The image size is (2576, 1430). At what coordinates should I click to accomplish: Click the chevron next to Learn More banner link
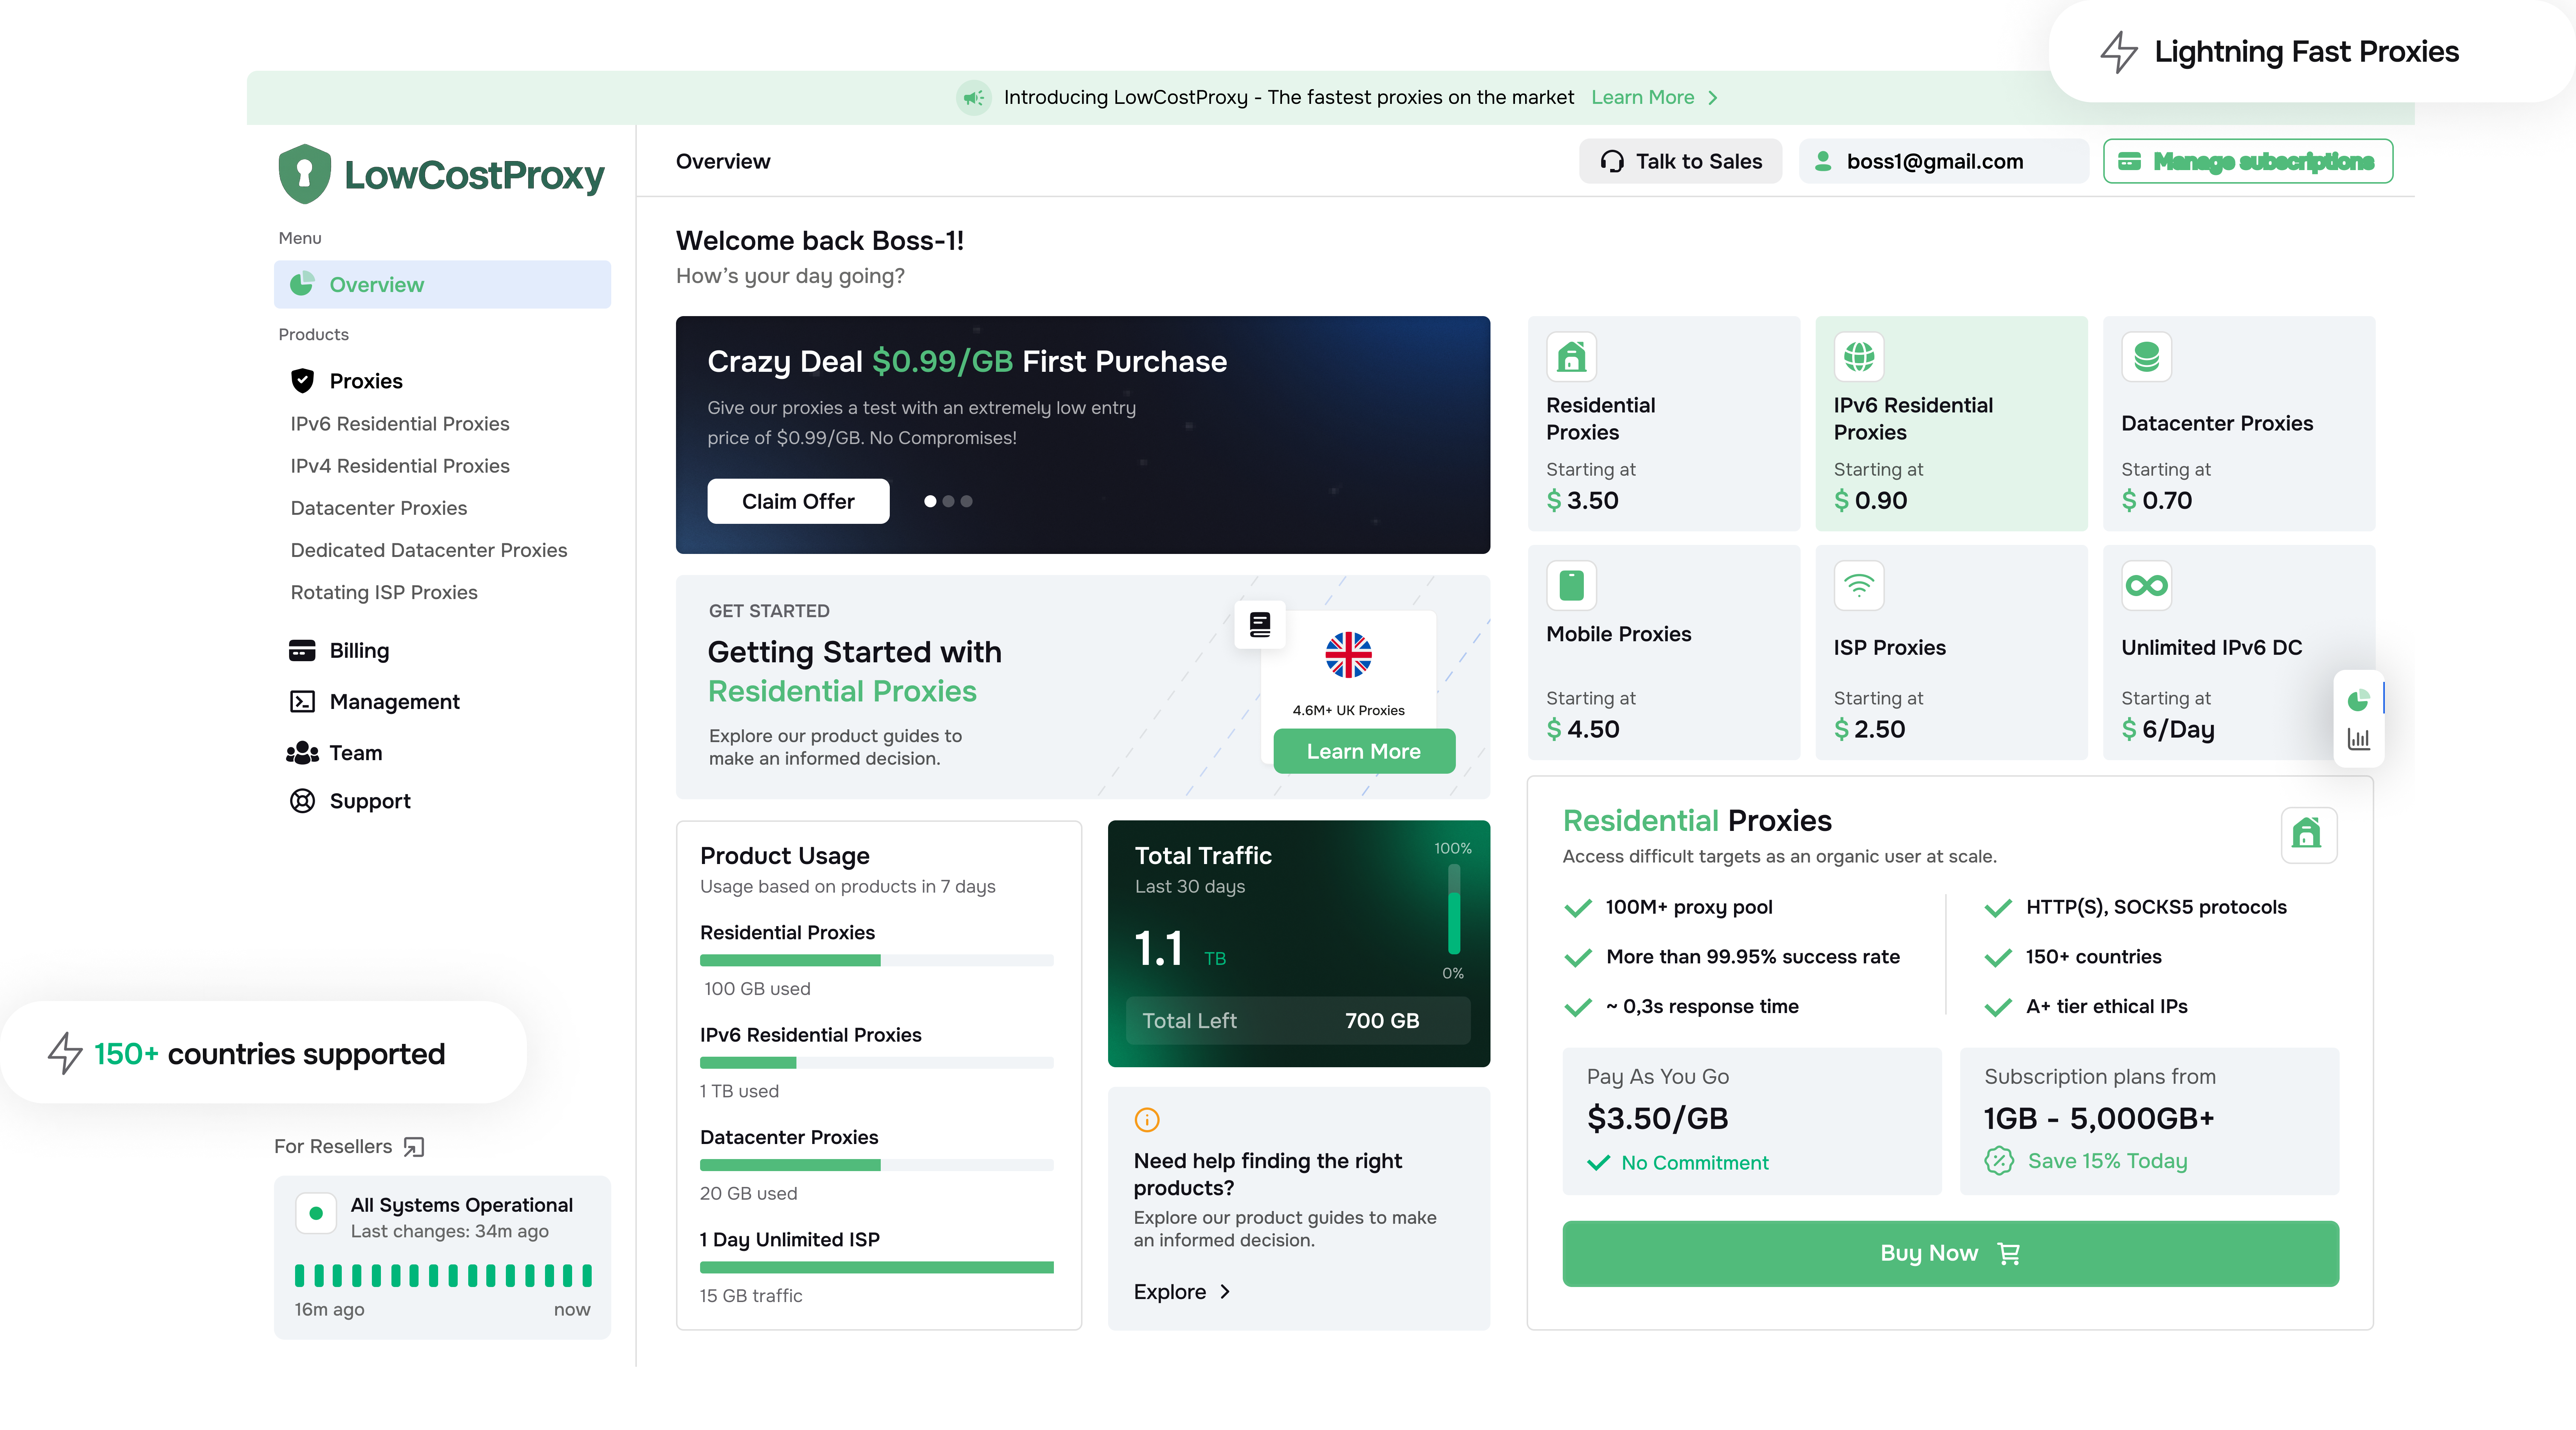pos(1713,97)
